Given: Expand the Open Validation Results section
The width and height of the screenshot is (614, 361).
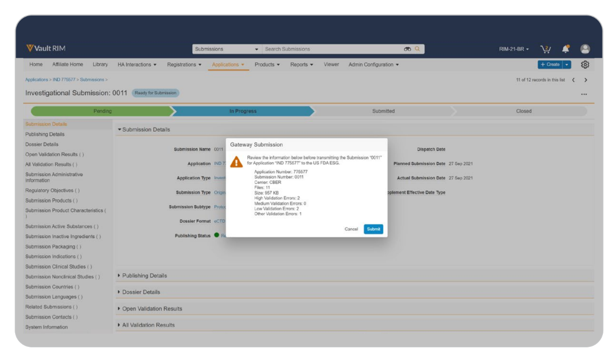Looking at the screenshot, I should pos(152,309).
